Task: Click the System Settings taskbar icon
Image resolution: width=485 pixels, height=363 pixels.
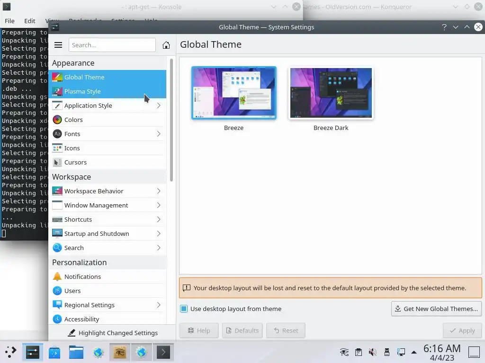Action: click(x=33, y=352)
